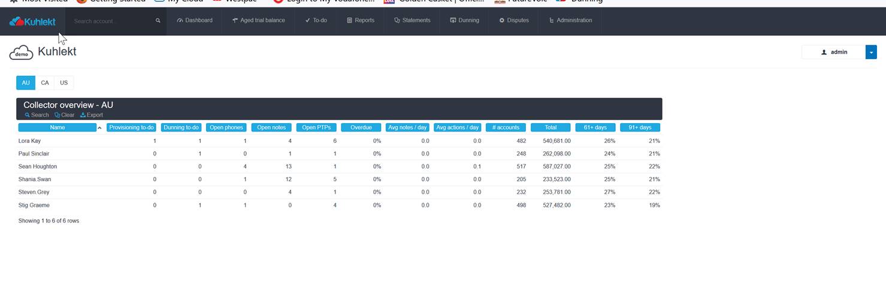The height and width of the screenshot is (306, 886).
Task: Click Search in Collector overview toolbar
Action: [x=37, y=115]
